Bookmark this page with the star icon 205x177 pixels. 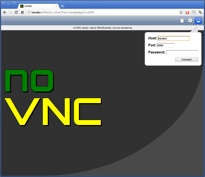[x=181, y=12]
